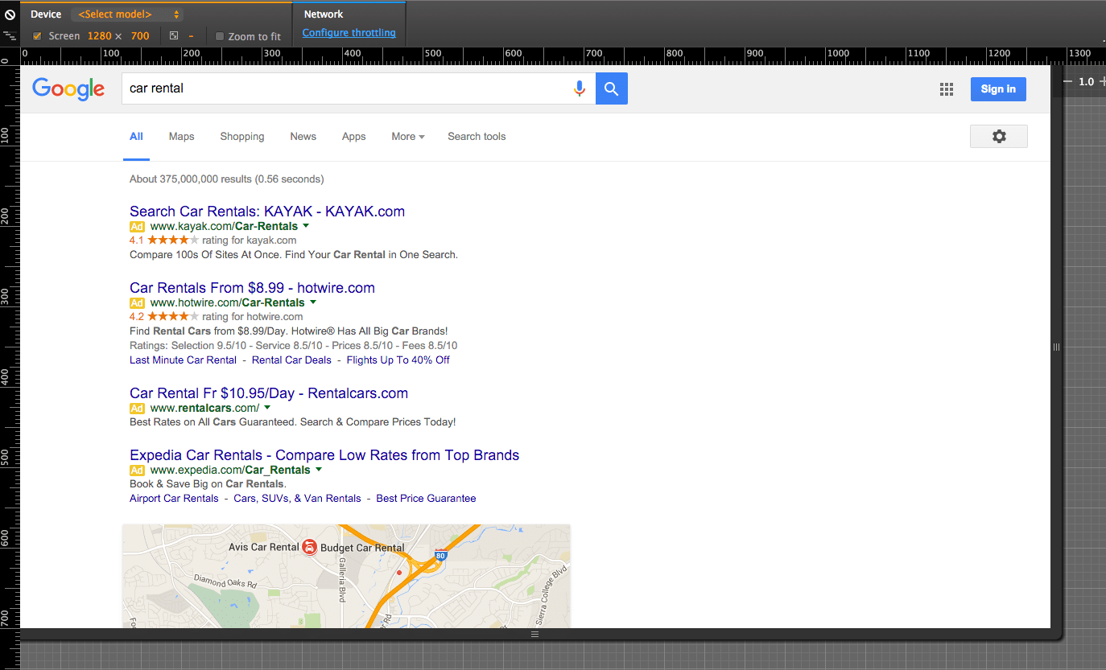Screen dimensions: 1106x670
Task: Switch to the Apps tab
Action: coord(354,137)
